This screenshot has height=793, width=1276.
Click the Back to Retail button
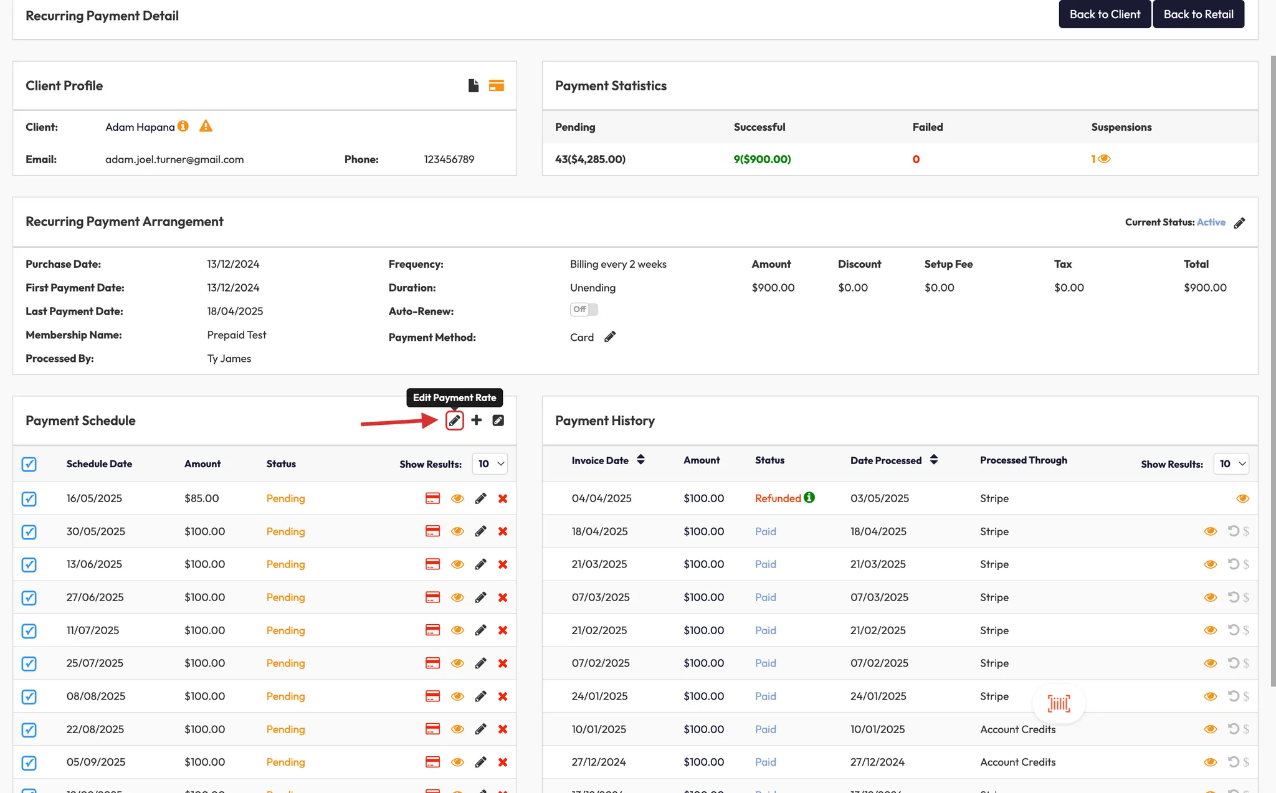(1198, 14)
